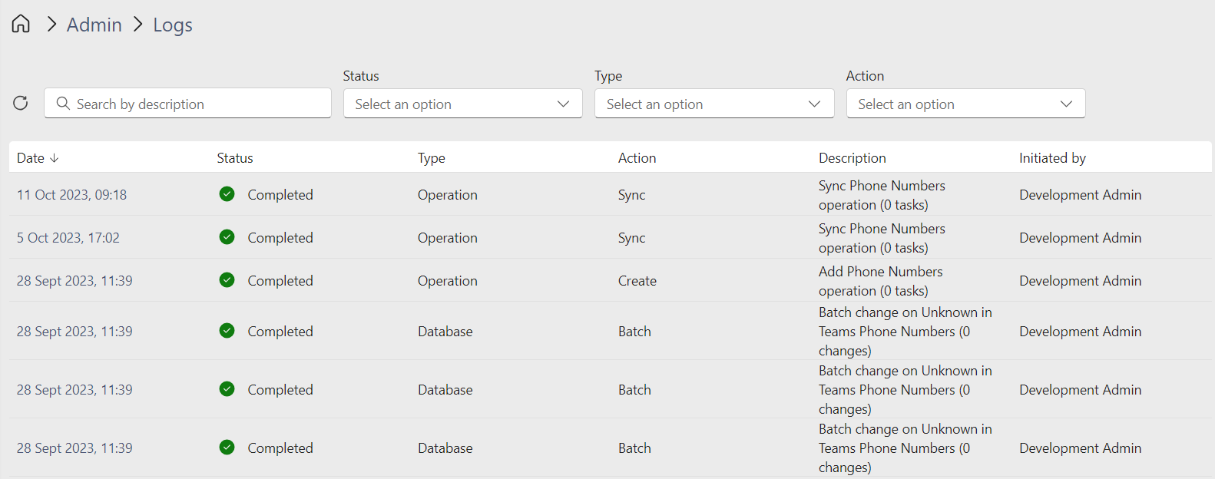Click green check icon for 11 Oct log

[227, 194]
